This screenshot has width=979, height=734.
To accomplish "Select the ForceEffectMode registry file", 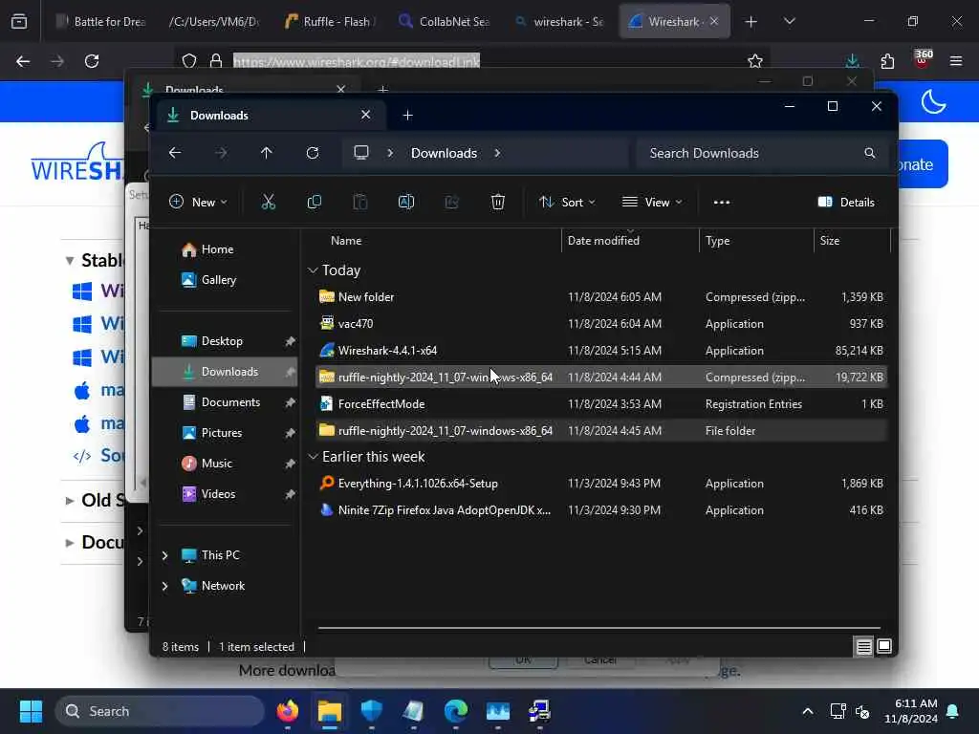I will point(600,404).
